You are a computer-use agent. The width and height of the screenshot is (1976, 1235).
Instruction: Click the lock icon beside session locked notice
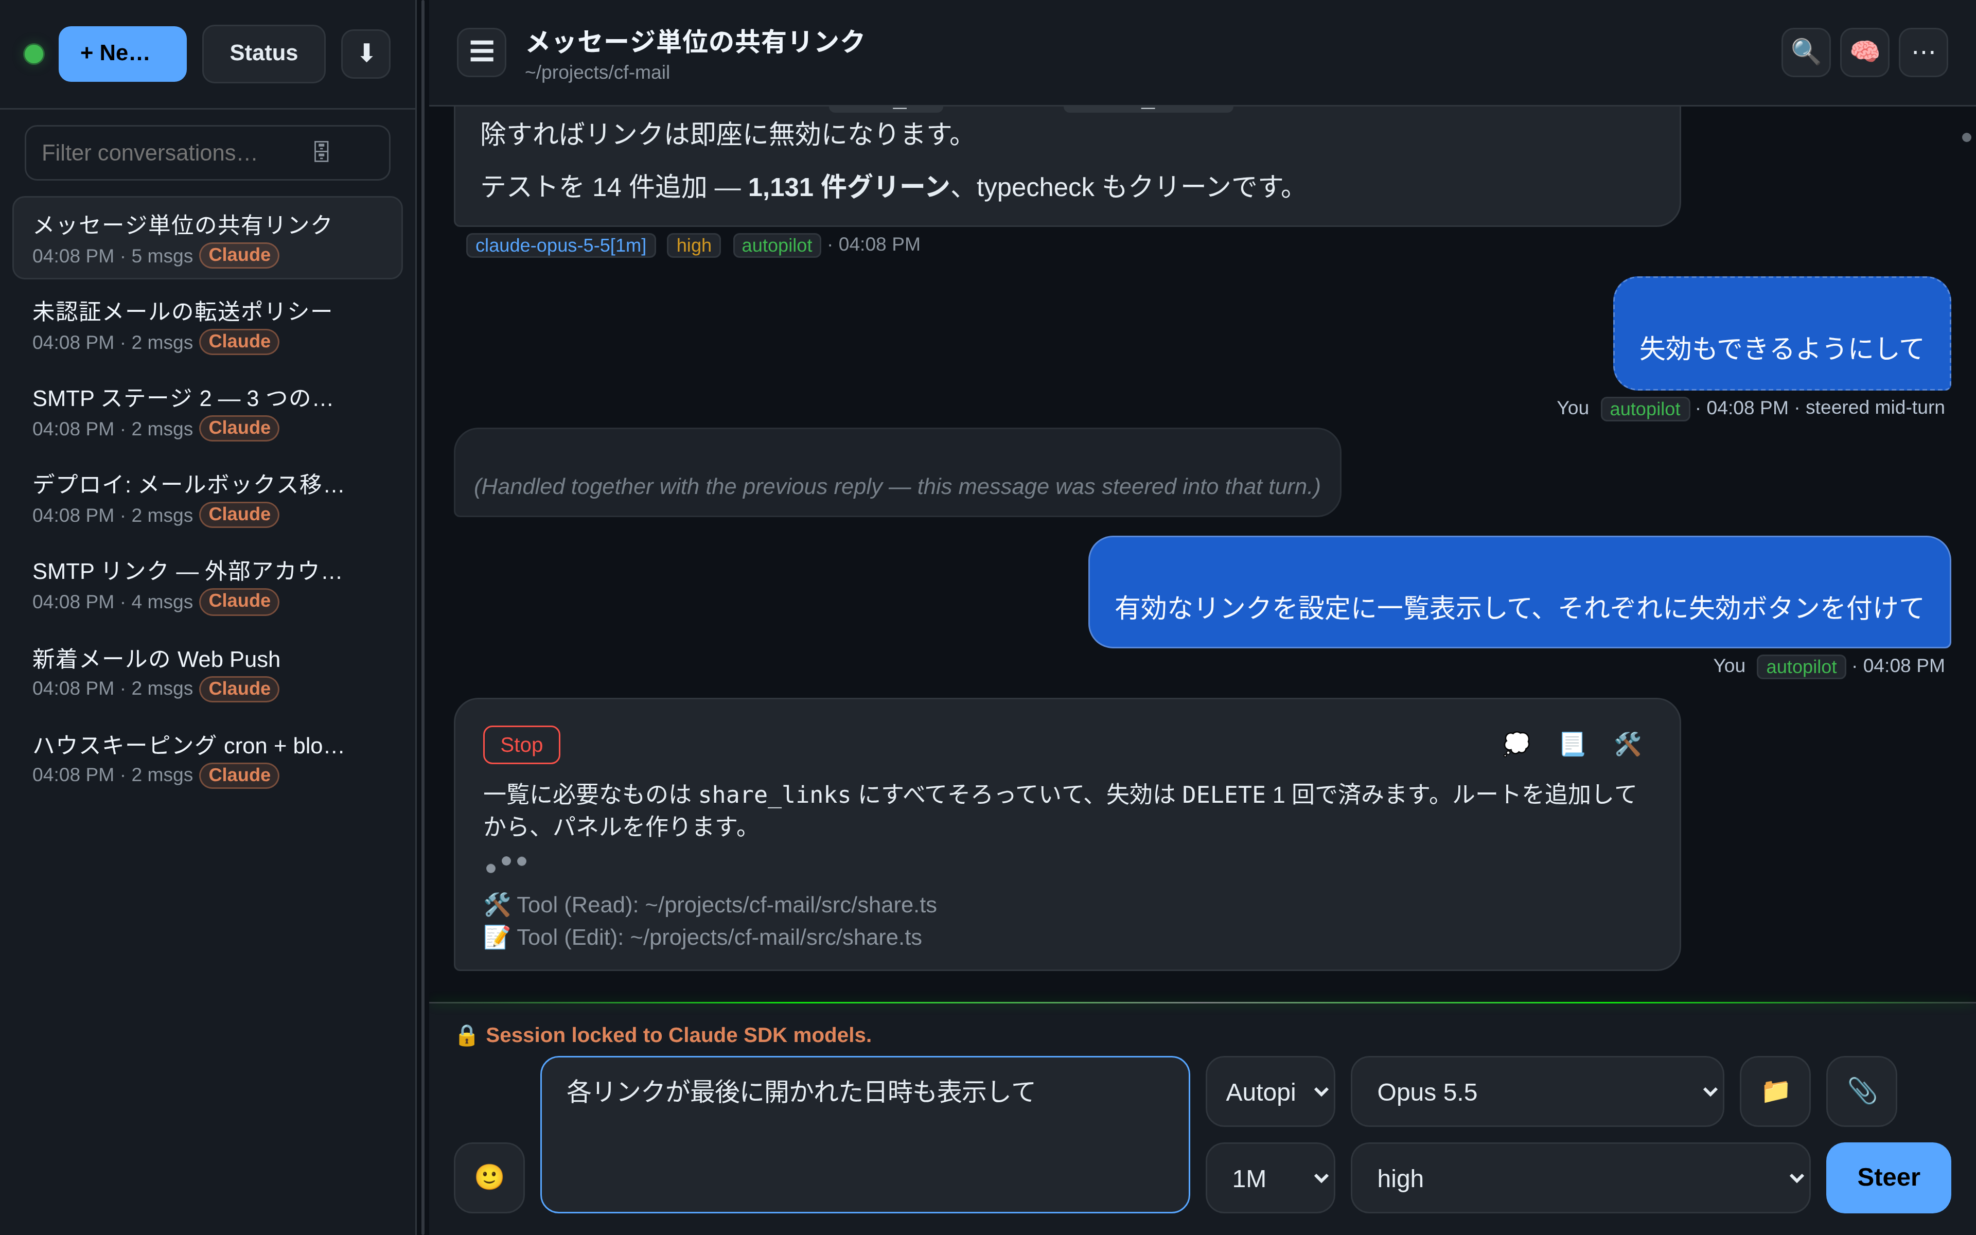click(466, 1035)
